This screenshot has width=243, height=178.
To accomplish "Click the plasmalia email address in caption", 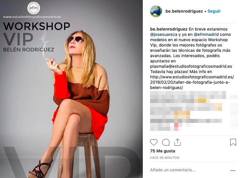I will click(x=191, y=66).
